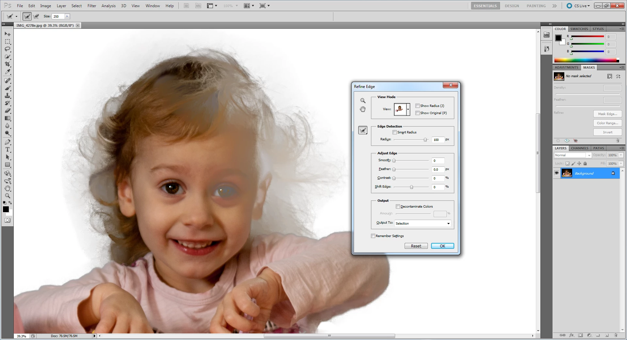Viewport: 627px width, 340px height.
Task: Switch to Painting workspace
Action: coord(536,6)
